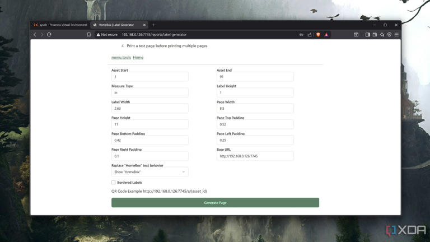The width and height of the screenshot is (430, 242).
Task: Open Brave Shields lion icon
Action: click(x=318, y=35)
